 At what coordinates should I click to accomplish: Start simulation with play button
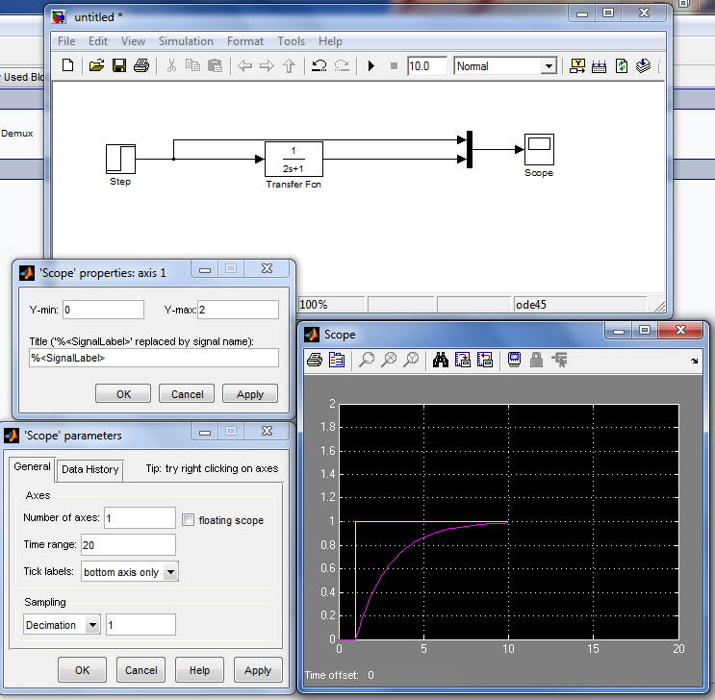coord(371,66)
